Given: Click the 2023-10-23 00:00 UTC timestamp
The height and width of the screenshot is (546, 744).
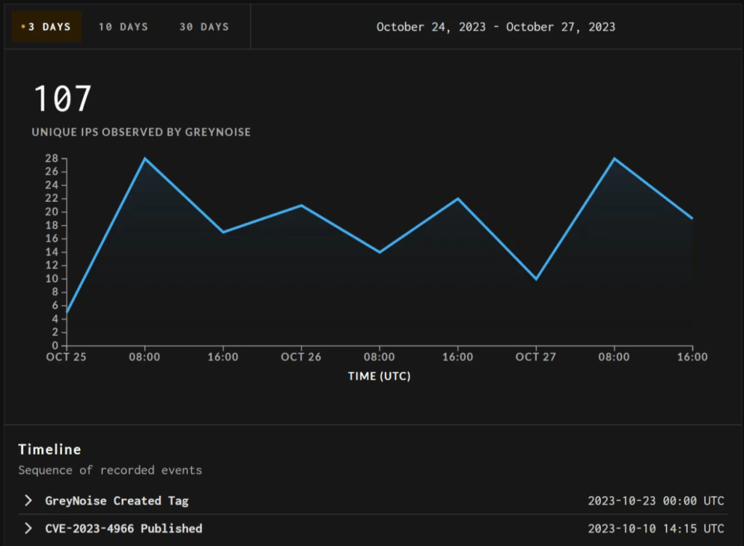Looking at the screenshot, I should [x=655, y=501].
